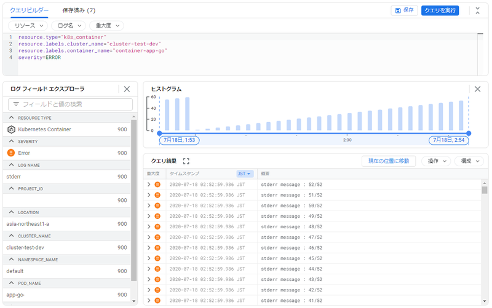Click error severity icon of row 44/52

pyautogui.click(x=157, y=269)
